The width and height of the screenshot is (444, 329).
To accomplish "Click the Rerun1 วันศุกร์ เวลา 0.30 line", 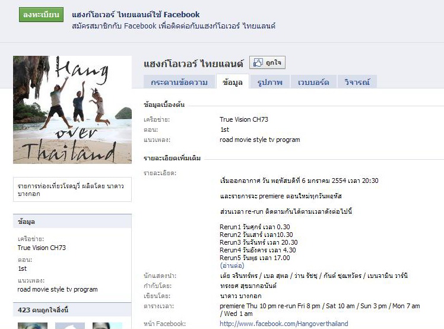I will tap(255, 227).
